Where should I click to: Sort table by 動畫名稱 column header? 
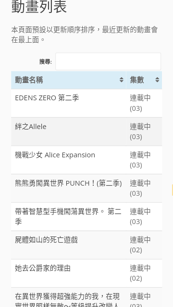click(x=69, y=80)
